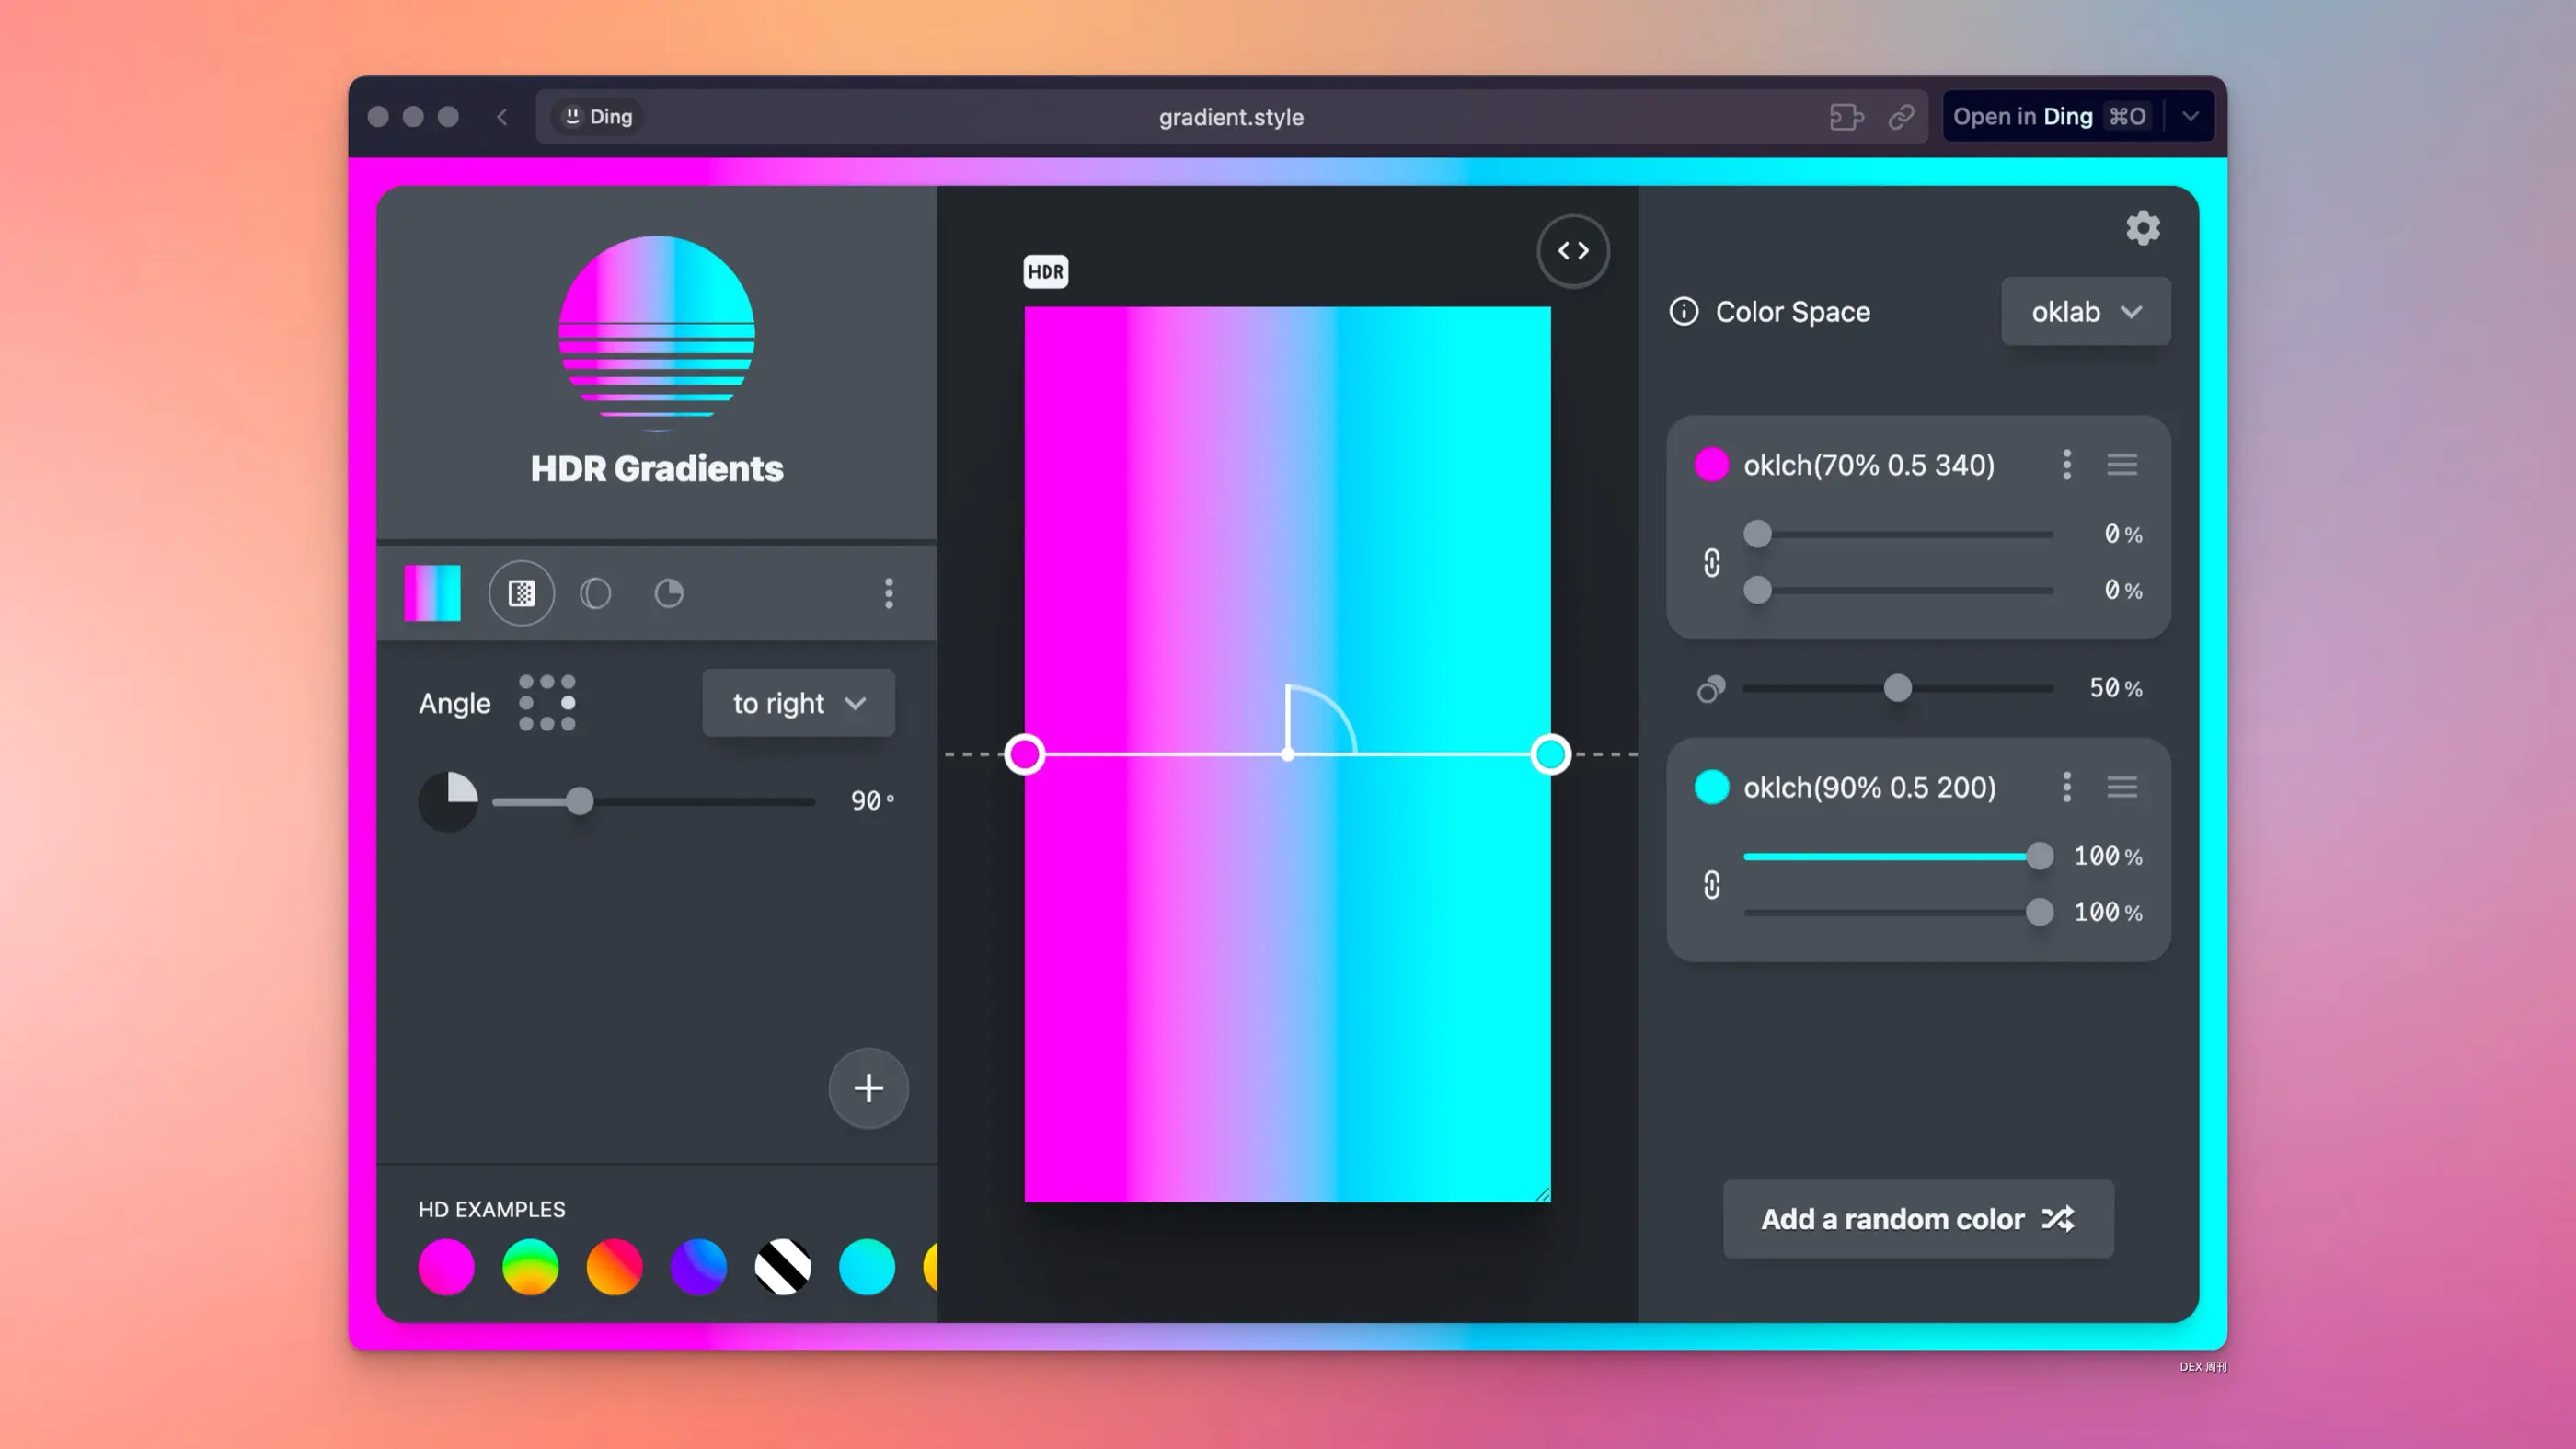The height and width of the screenshot is (1449, 2576).
Task: Click the copy link icon in address bar
Action: (1901, 117)
